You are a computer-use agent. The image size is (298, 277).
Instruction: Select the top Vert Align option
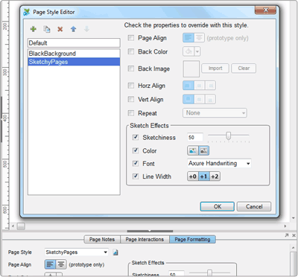click(x=188, y=99)
